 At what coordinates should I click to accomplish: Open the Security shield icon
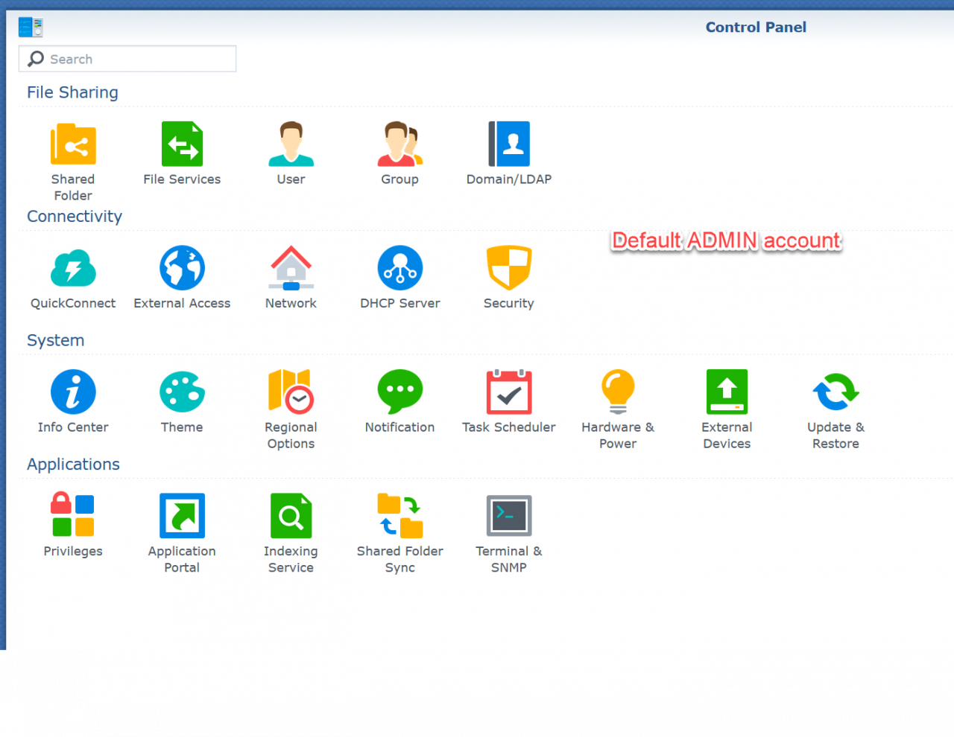pos(509,269)
